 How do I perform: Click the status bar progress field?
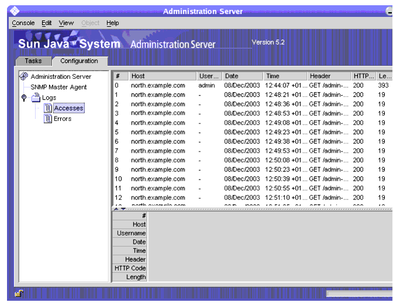[x=360, y=294]
